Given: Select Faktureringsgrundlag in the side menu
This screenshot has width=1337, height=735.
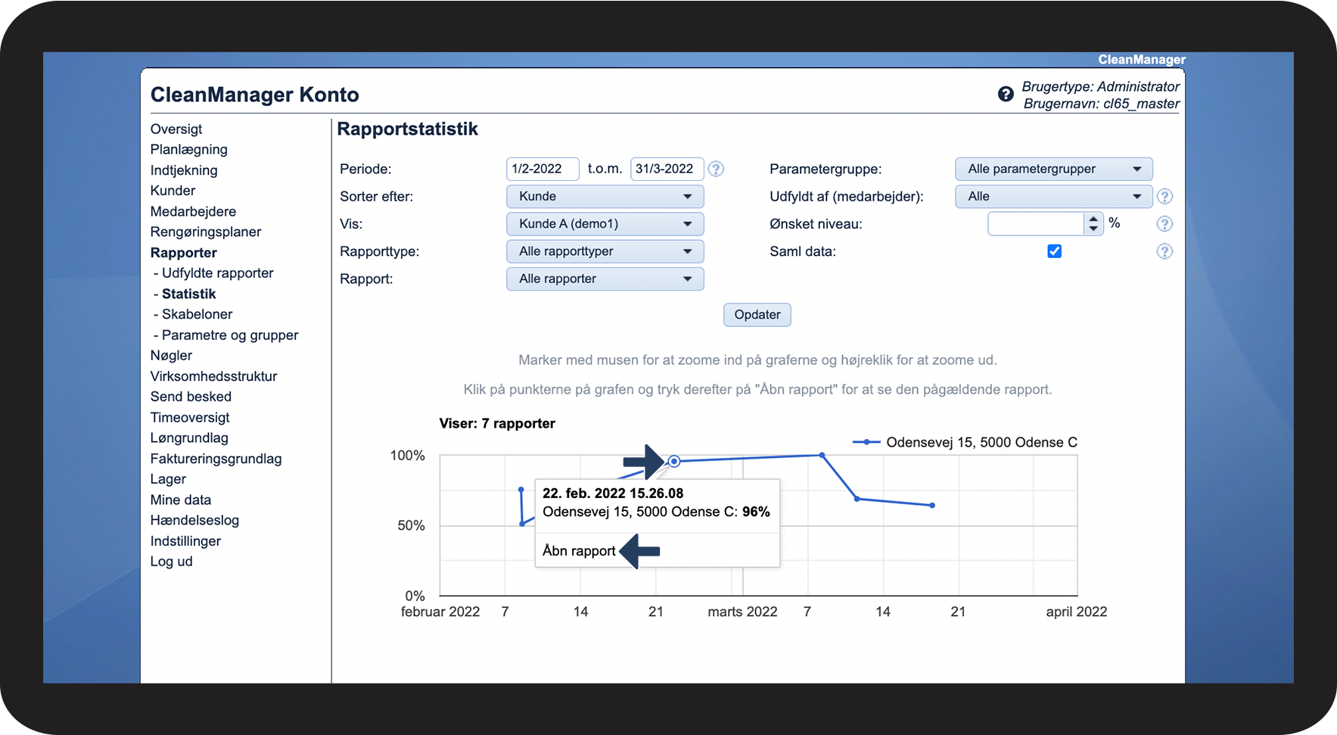Looking at the screenshot, I should point(216,459).
